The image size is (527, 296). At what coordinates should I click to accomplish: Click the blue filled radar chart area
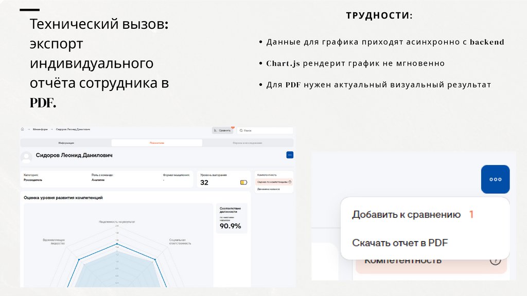117,268
